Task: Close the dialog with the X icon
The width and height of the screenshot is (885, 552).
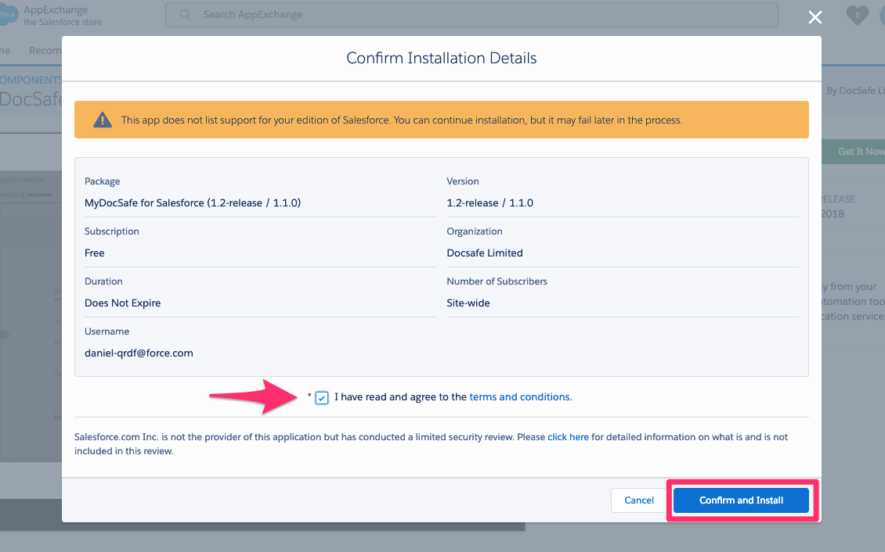Action: 815,17
